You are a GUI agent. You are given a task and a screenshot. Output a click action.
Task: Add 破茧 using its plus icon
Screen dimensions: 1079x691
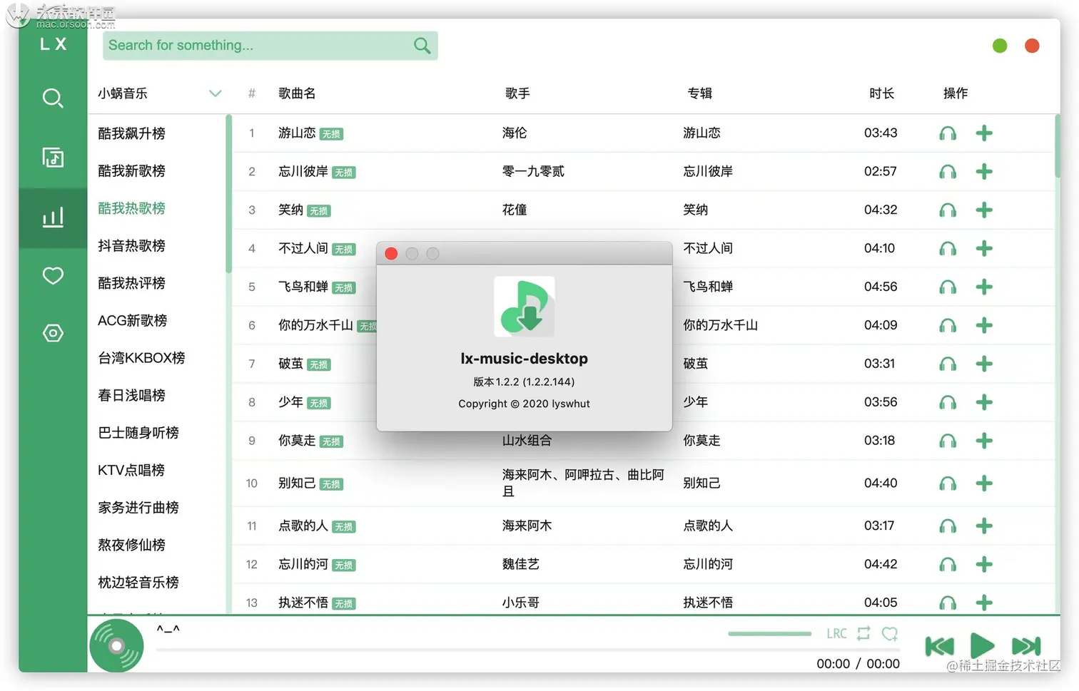(984, 364)
